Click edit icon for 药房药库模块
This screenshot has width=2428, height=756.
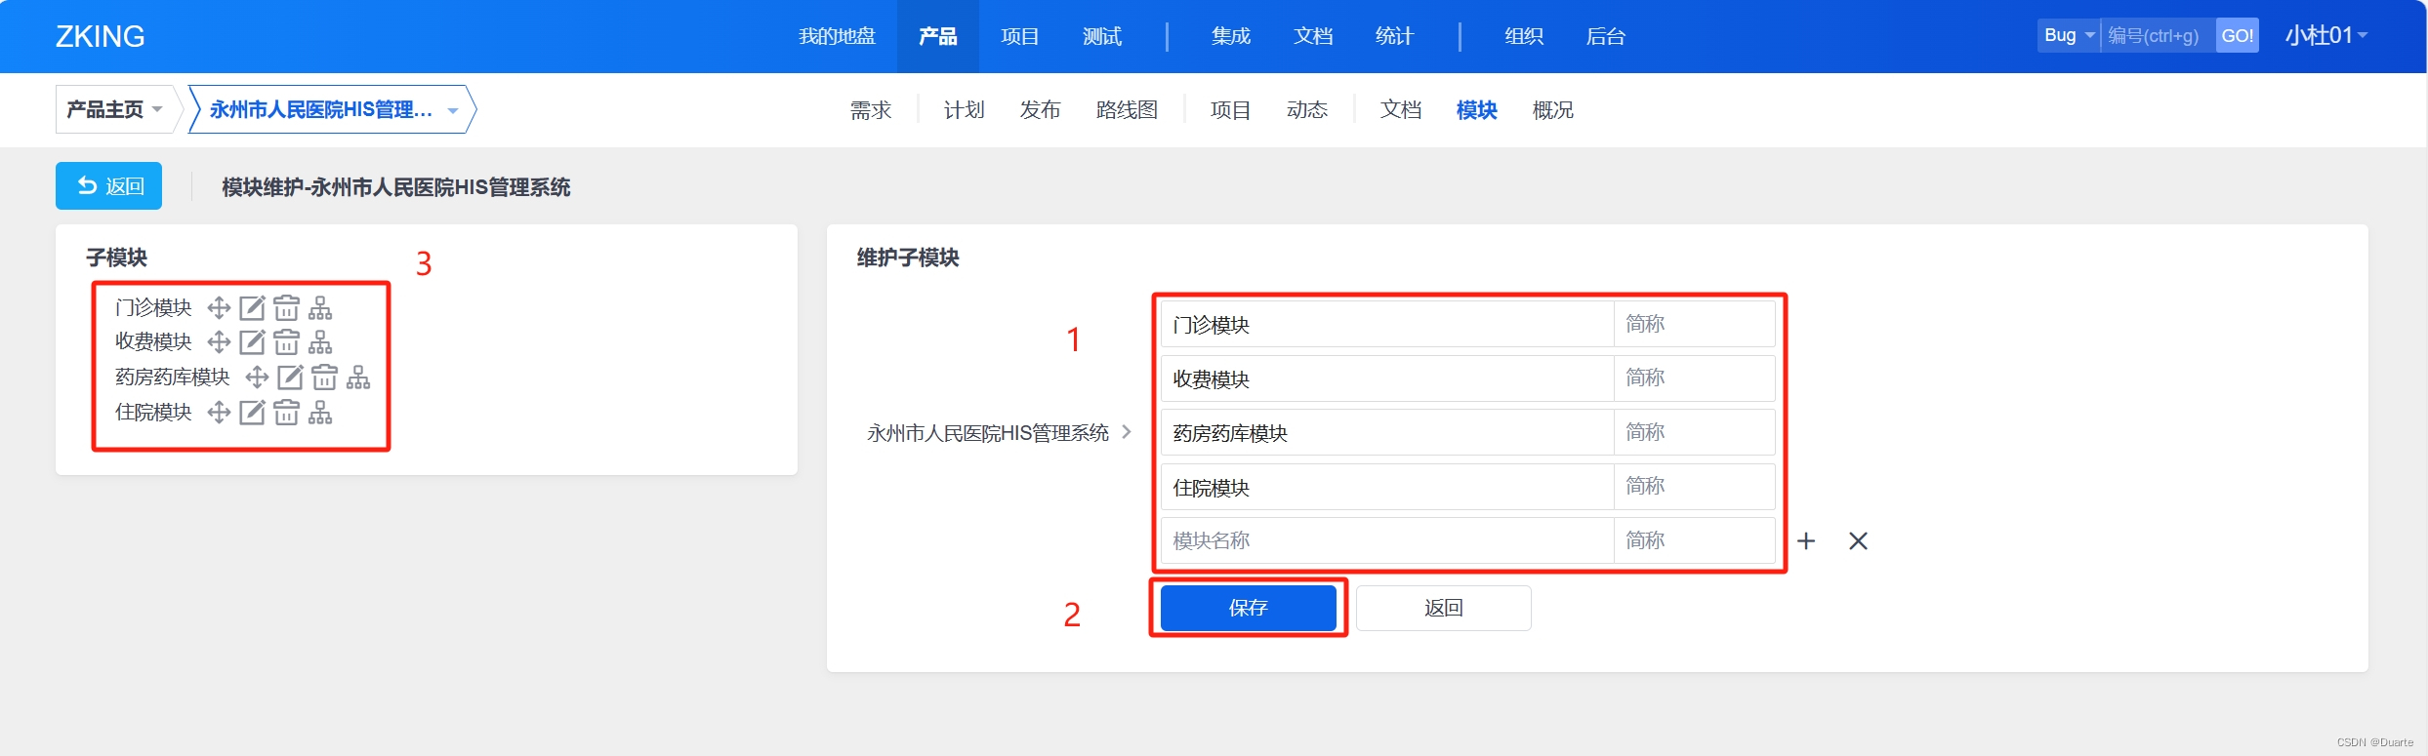click(x=290, y=378)
